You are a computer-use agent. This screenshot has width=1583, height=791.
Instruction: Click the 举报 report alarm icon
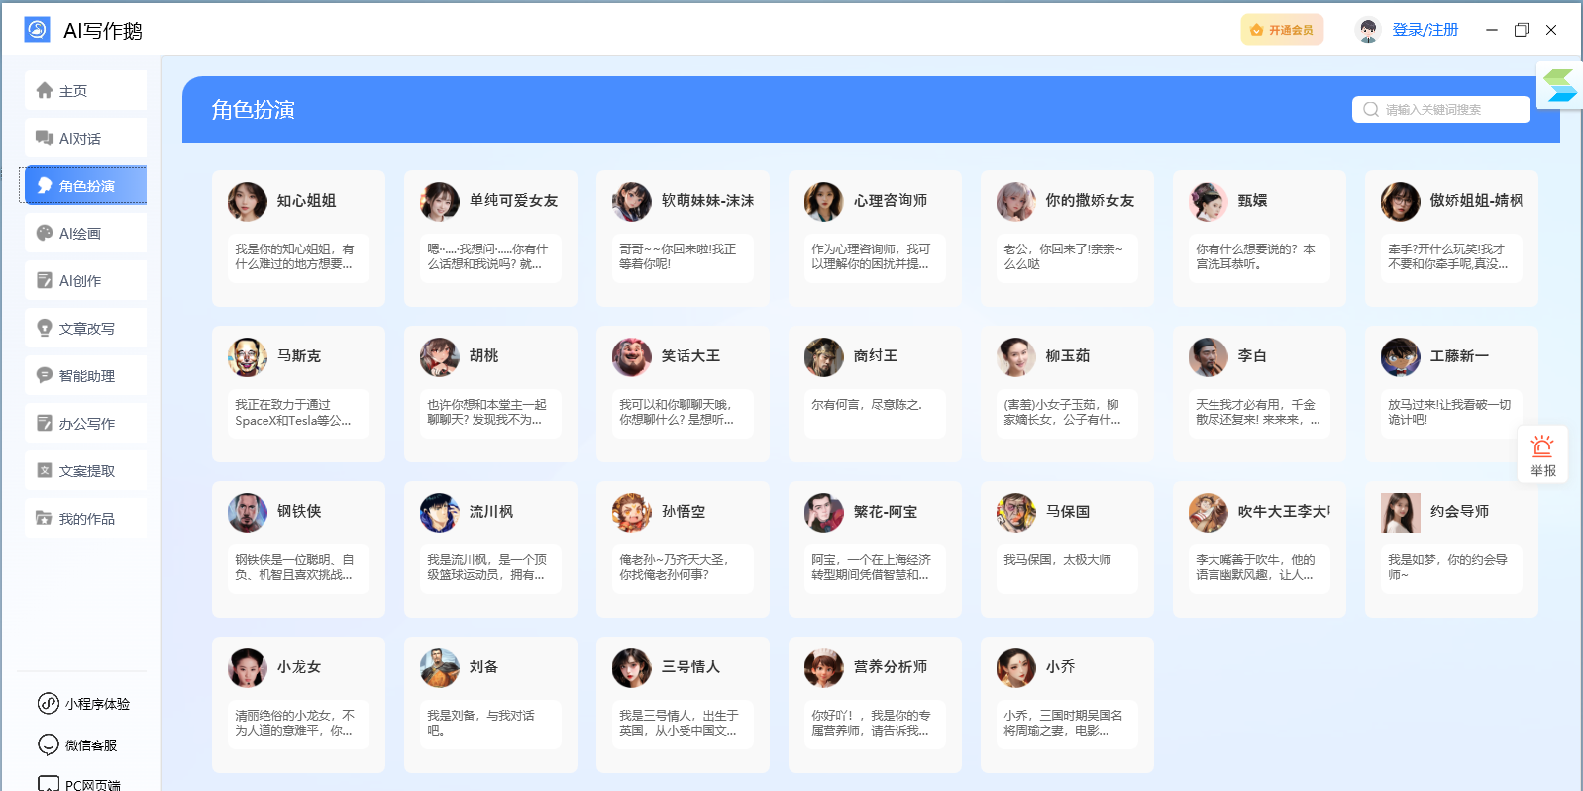tap(1542, 446)
